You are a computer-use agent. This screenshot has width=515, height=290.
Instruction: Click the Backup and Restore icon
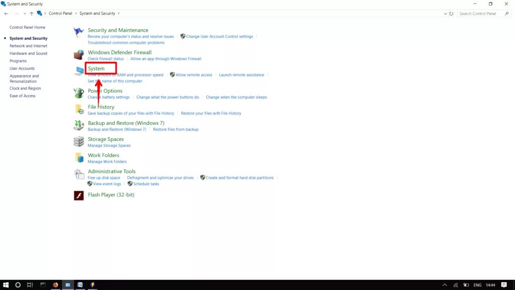pyautogui.click(x=78, y=125)
